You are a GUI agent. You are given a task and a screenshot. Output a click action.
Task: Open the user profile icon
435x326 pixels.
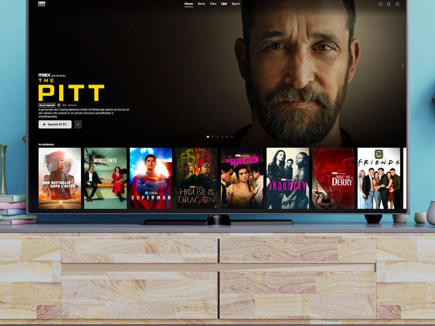[x=397, y=4]
